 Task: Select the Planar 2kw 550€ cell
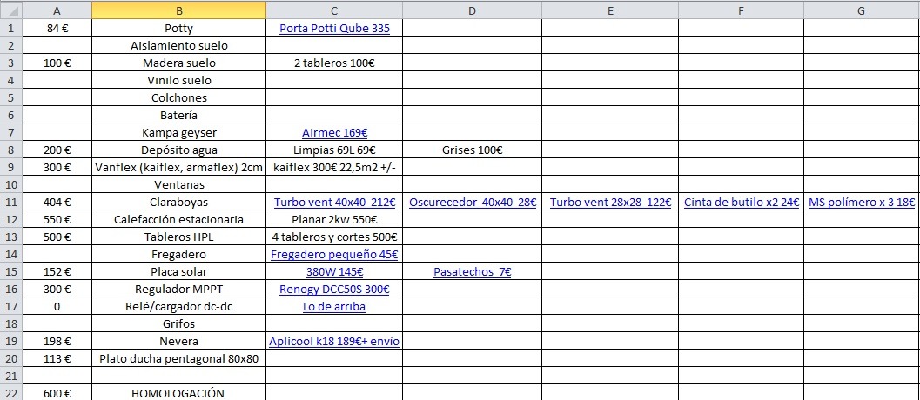[x=334, y=219]
